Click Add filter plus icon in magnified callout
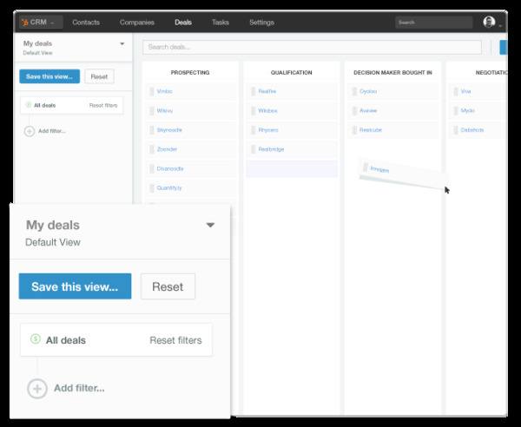 pyautogui.click(x=37, y=389)
